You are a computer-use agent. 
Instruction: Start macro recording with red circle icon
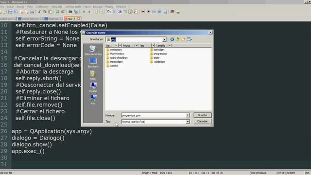pos(143,12)
